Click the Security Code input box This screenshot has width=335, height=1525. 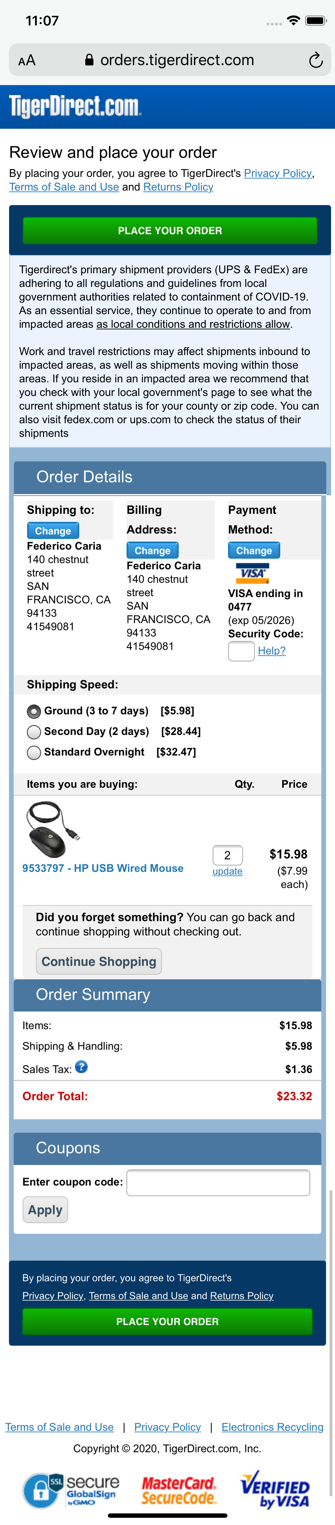[241, 651]
